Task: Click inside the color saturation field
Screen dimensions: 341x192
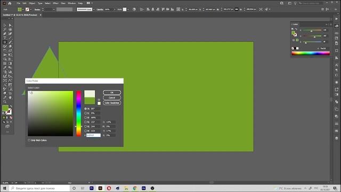Action: pyautogui.click(x=51, y=114)
